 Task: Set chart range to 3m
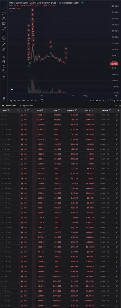pyautogui.click(x=23, y=101)
